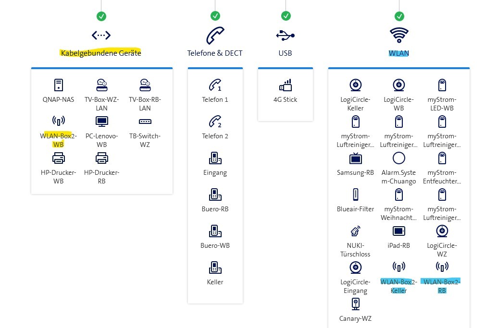Select the WLAN-Box2-Keller repeater icon

coord(398,267)
